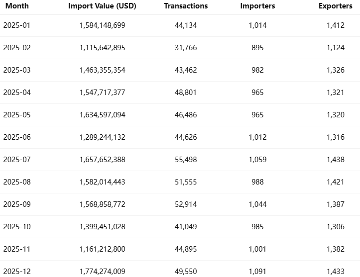The width and height of the screenshot is (360, 277).
Task: Click the transactions count 41,049
Action: (186, 227)
